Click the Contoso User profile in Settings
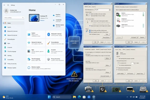Screen dimensions: 150x100 (x=12, y=11)
